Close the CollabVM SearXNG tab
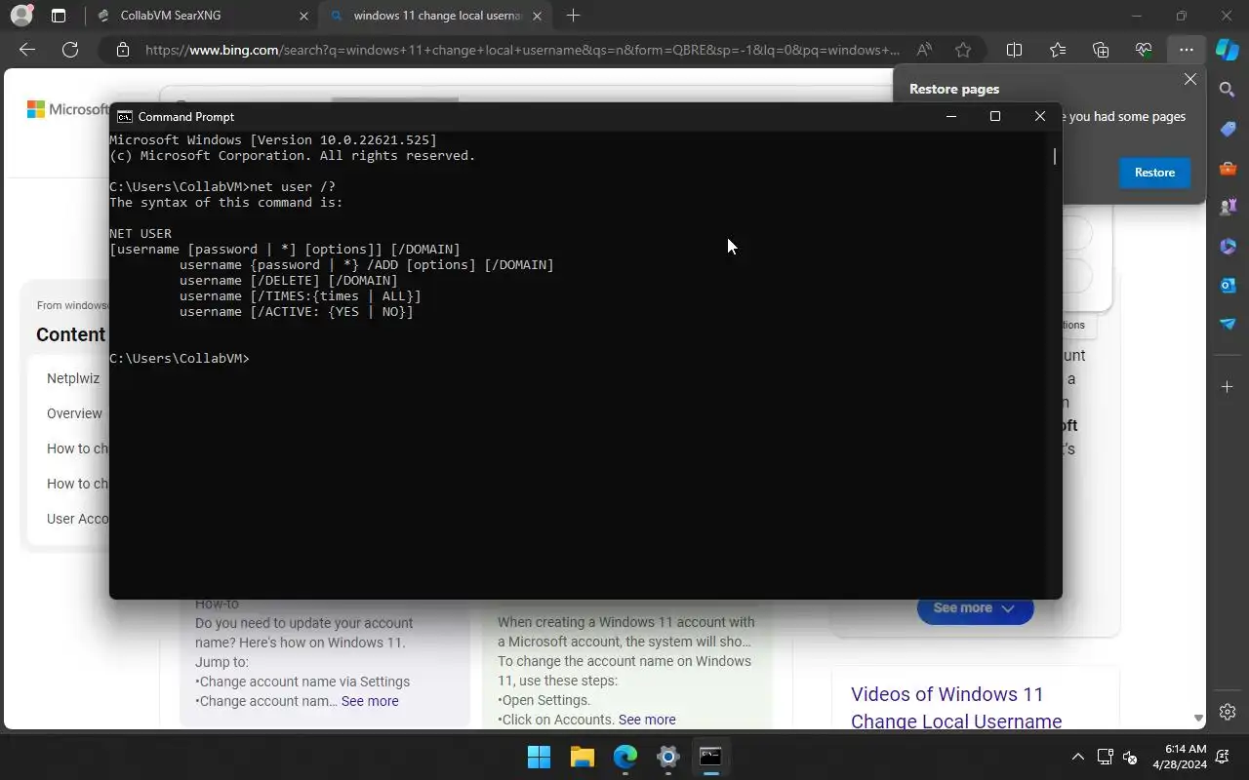 [x=303, y=16]
